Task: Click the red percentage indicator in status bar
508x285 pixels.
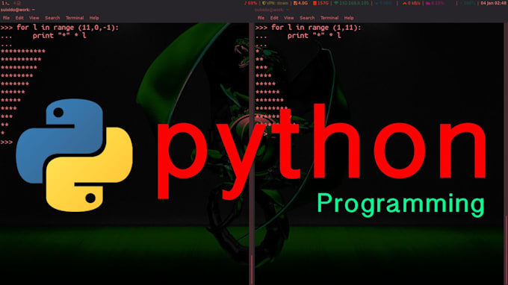Action: point(251,3)
